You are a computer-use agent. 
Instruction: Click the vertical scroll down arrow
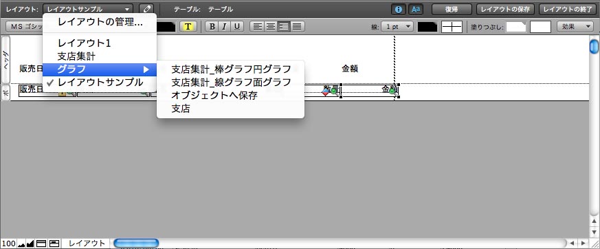[x=594, y=232]
